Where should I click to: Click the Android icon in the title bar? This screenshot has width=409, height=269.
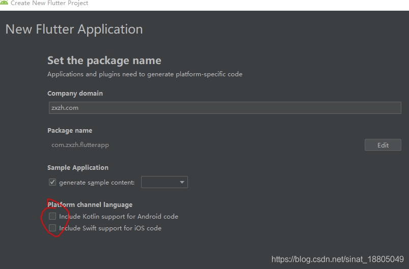coord(4,3)
